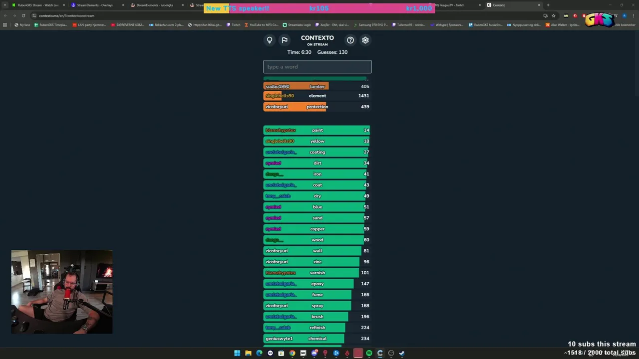The height and width of the screenshot is (359, 639).
Task: Click the 'brush' guess row
Action: coord(318,317)
